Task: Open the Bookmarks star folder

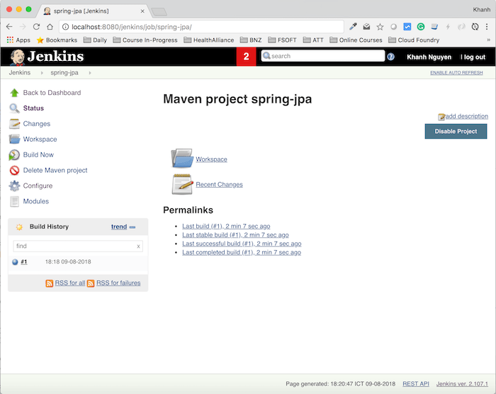Action: 57,40
